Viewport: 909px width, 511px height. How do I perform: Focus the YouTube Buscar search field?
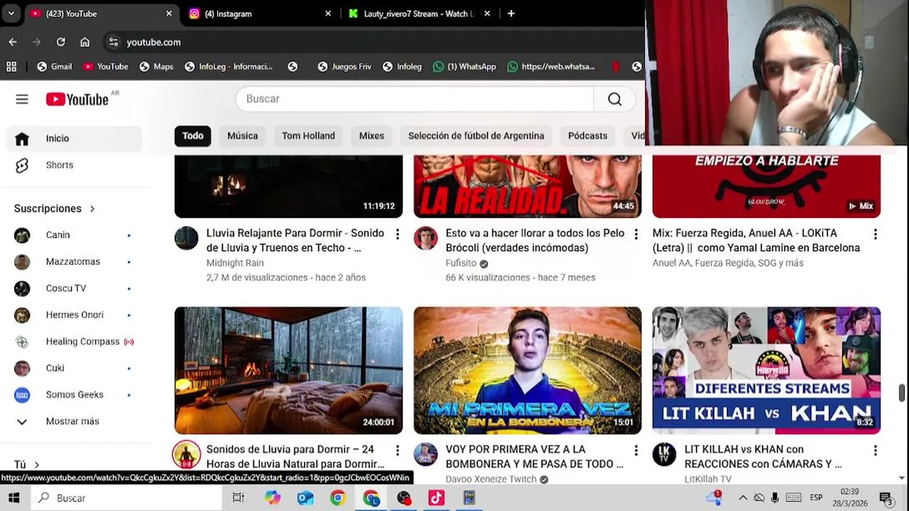(415, 99)
